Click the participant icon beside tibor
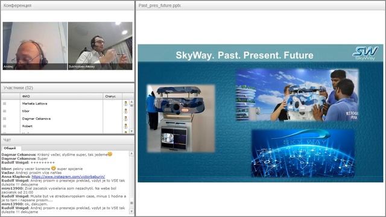The height and width of the screenshot is (217, 386). (126, 111)
